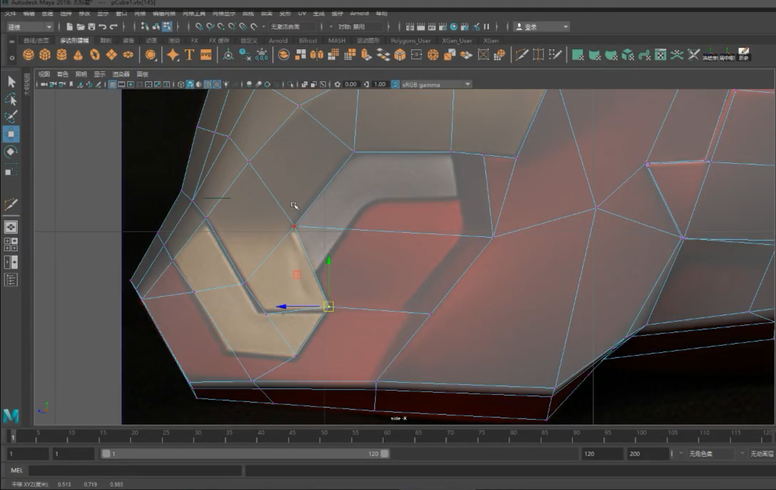The width and height of the screenshot is (776, 490).
Task: Click the pause render icon
Action: coord(486,26)
